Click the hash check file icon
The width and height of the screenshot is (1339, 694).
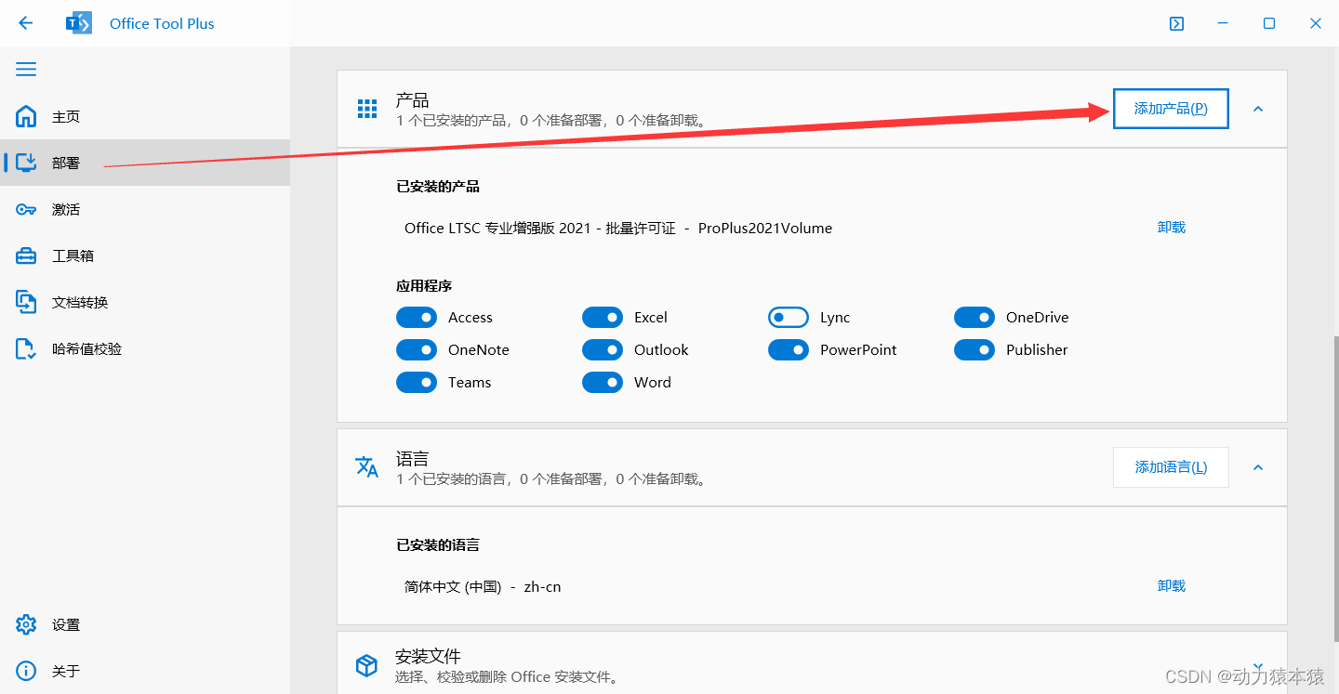(x=26, y=348)
